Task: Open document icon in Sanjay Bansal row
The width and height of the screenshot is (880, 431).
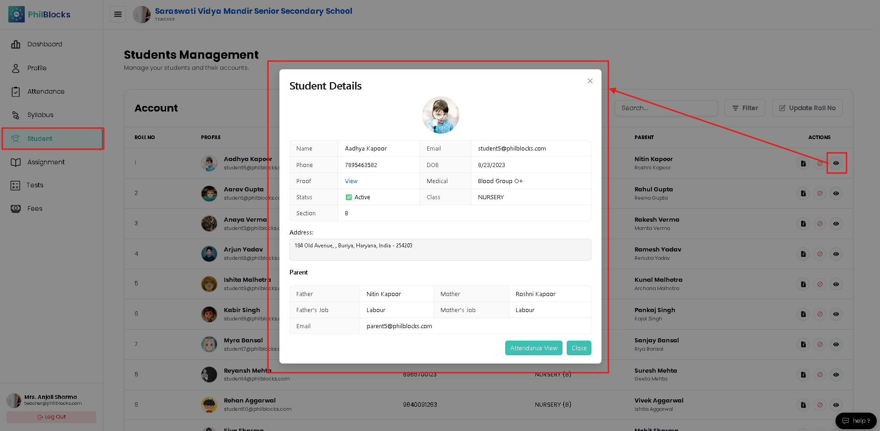Action: [x=803, y=344]
